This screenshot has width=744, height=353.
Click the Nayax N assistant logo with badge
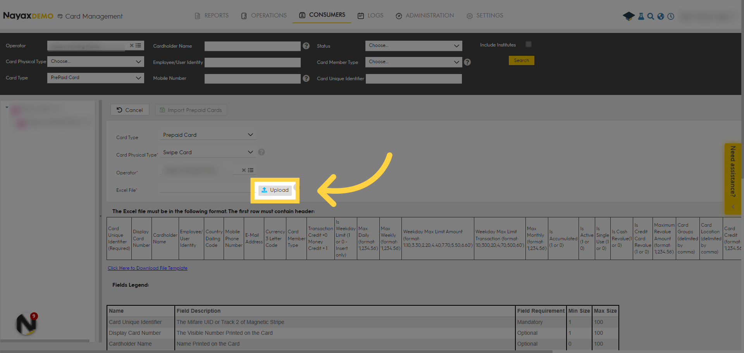(26, 324)
